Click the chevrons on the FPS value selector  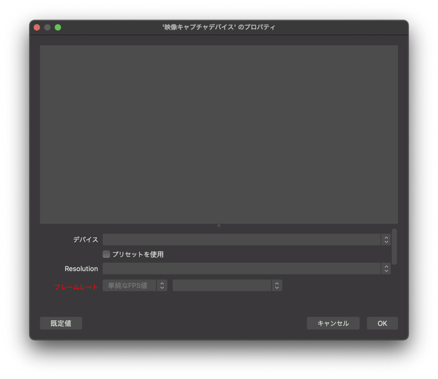pos(277,285)
